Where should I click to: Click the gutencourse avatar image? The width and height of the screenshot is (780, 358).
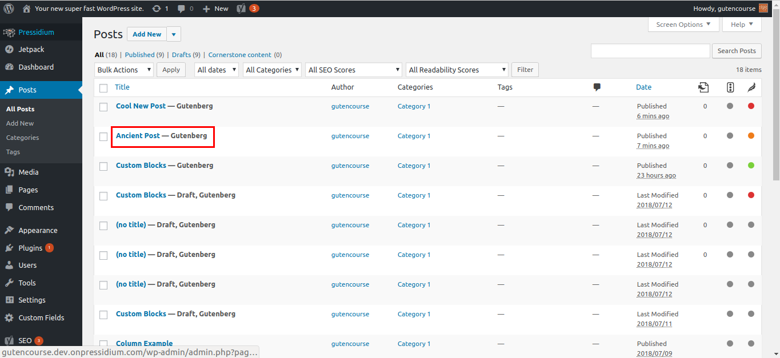pos(763,9)
